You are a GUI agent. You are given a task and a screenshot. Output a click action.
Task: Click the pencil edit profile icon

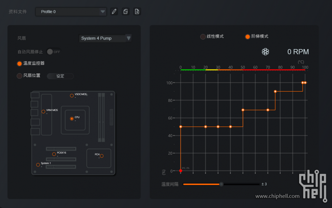[x=114, y=11]
